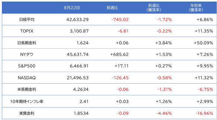Select the 45,631.74 Dow value
Image resolution: width=217 pixels, height=120 pixels.
[x=78, y=55]
